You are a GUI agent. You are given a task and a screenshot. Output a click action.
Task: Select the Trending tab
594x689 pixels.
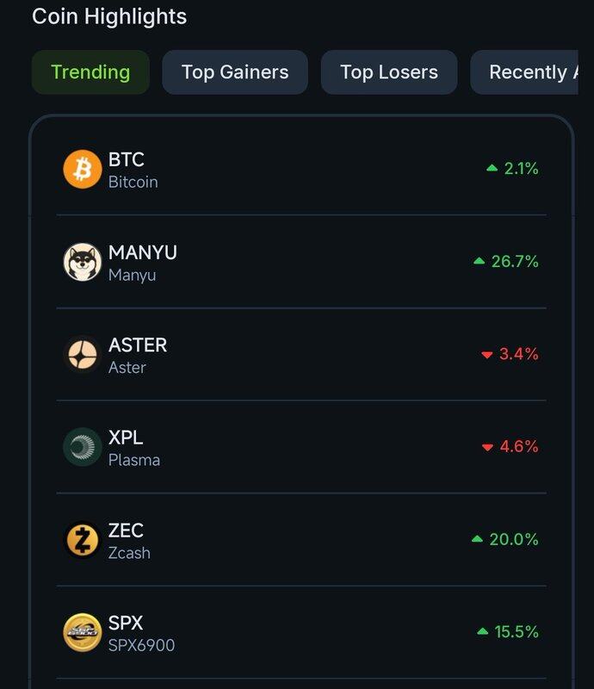pos(90,72)
